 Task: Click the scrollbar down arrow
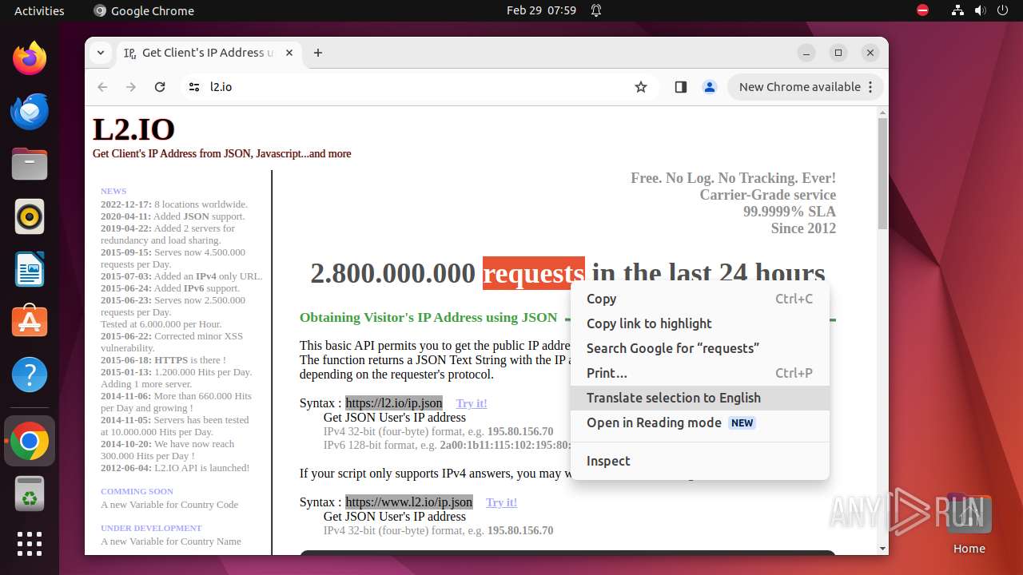882,549
